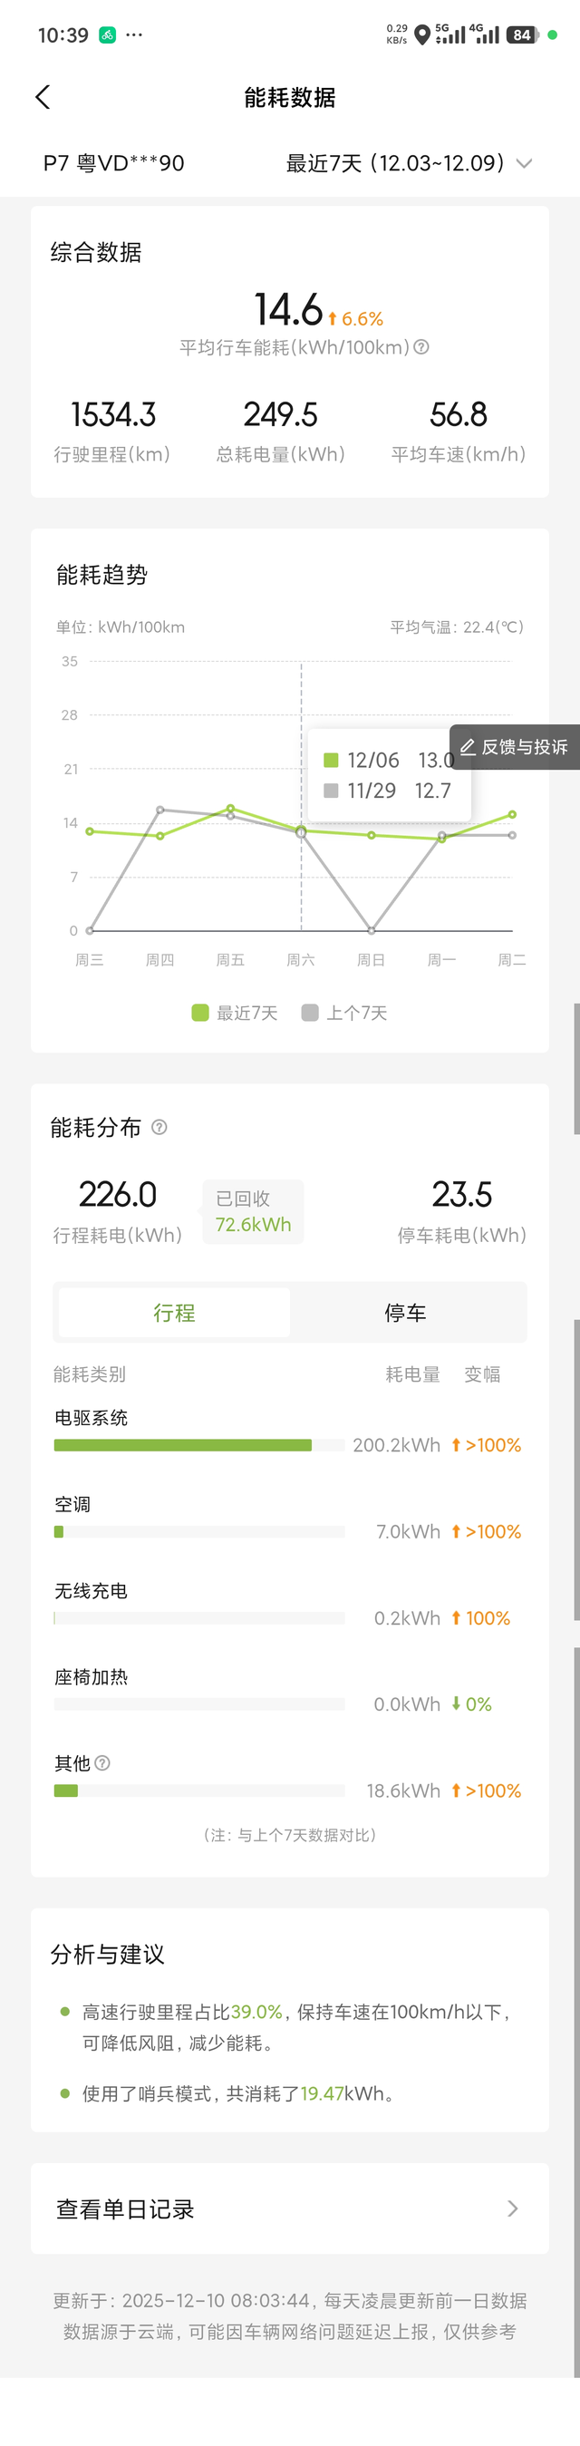Open the vehicle selector P7 粤VD***90

(114, 163)
